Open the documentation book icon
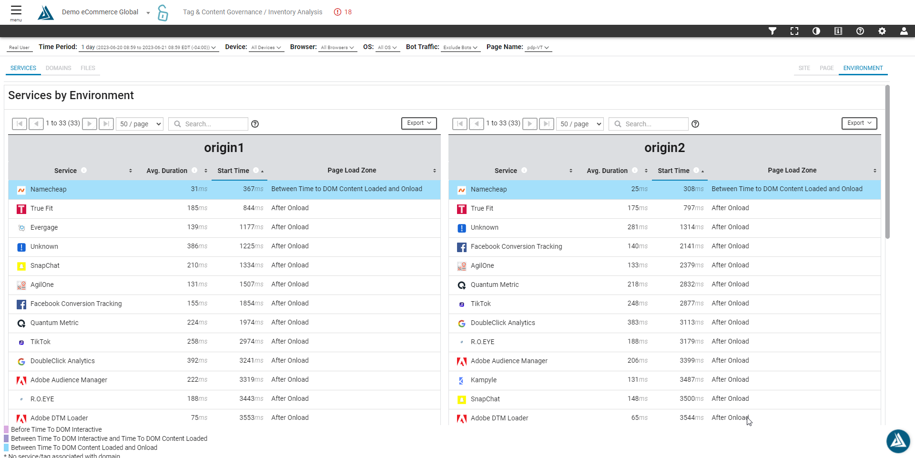Viewport: 915px width, 458px height. 838,31
